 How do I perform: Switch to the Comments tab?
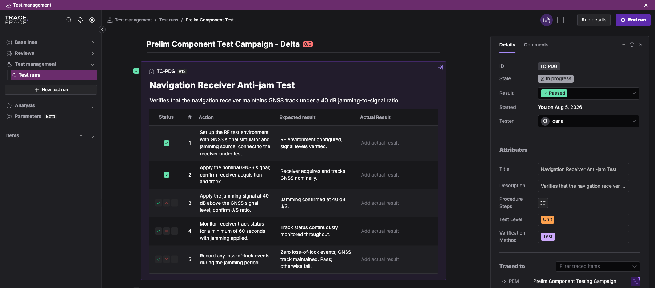536,45
